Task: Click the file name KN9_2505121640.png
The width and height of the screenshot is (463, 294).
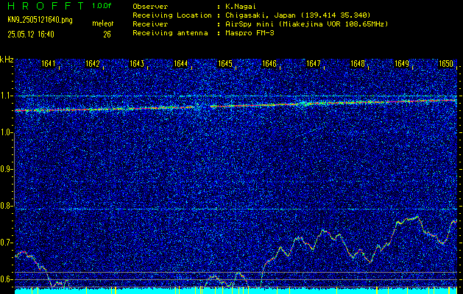Action: coord(40,20)
